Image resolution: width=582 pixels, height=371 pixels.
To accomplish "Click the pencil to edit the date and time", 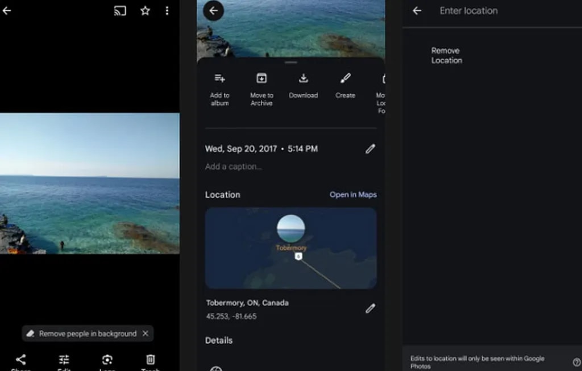I will coord(370,148).
